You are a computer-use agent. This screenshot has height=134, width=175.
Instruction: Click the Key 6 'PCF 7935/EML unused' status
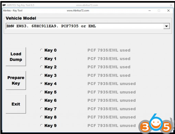coord(112,100)
